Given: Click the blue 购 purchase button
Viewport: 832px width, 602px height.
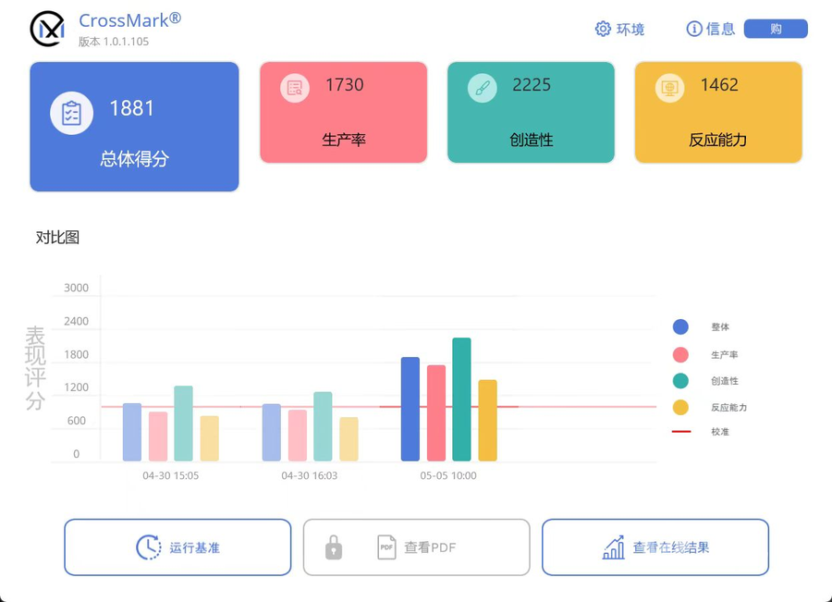Looking at the screenshot, I should pyautogui.click(x=776, y=29).
